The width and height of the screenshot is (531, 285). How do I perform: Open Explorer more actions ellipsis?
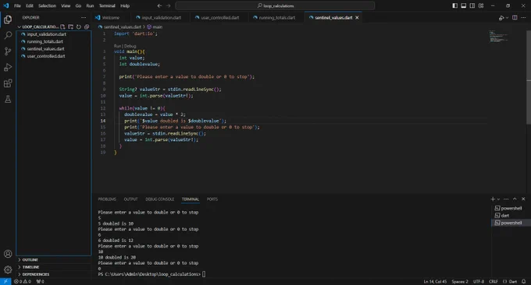[x=84, y=18]
